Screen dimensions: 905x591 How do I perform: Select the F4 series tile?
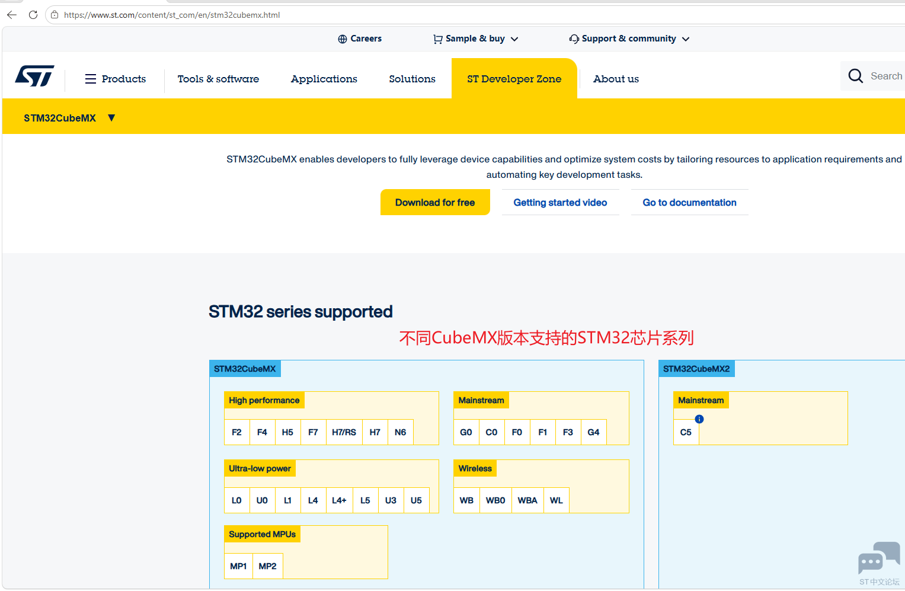(262, 432)
